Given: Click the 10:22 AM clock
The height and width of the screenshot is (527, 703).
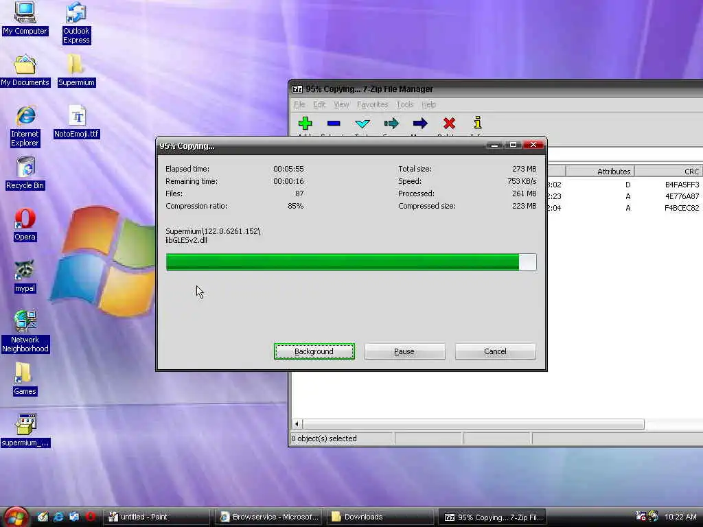Looking at the screenshot, I should 680,517.
